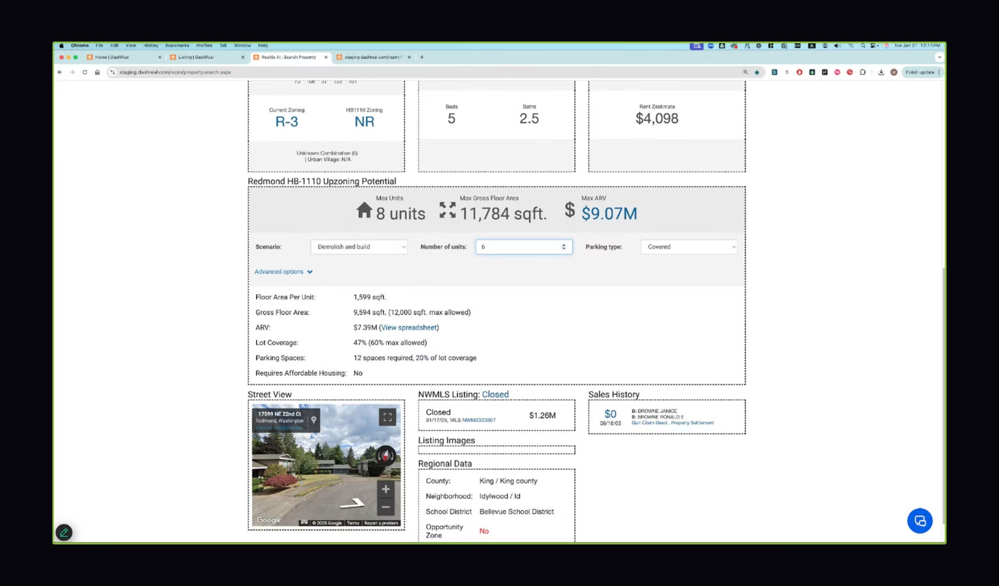Open the View spreadsheet link
Screen dimensions: 999x586
point(409,327)
